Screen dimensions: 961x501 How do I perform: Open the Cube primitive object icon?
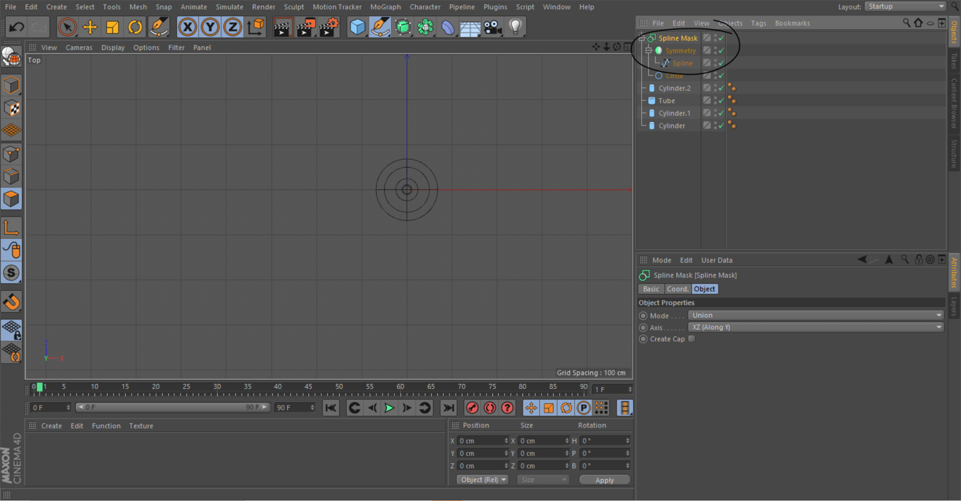(x=357, y=27)
